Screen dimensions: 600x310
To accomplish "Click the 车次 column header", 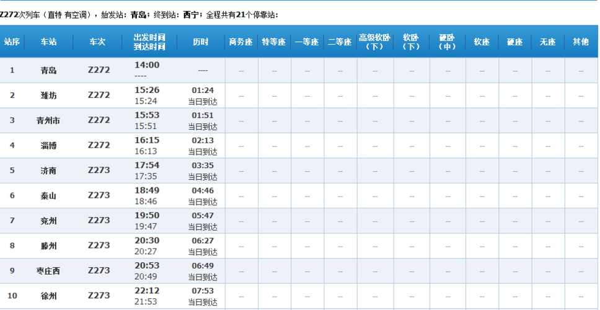I will click(98, 42).
